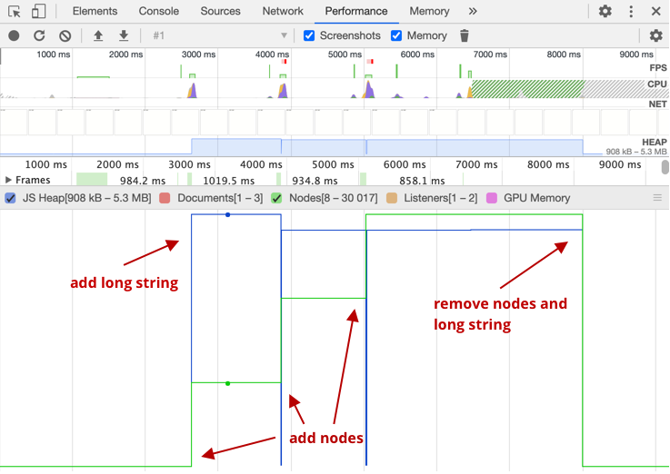Screen dimensions: 670x474
Task: Open the Network tab
Action: (x=283, y=11)
